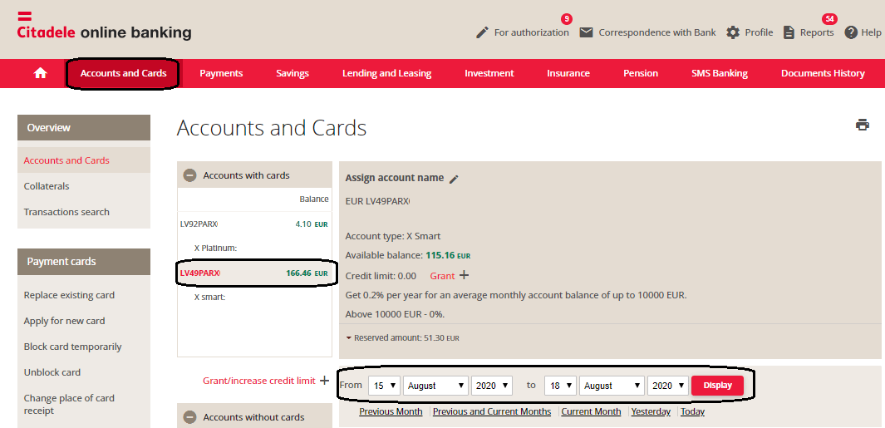Open the From year dropdown
This screenshot has width=885, height=428.
492,386
